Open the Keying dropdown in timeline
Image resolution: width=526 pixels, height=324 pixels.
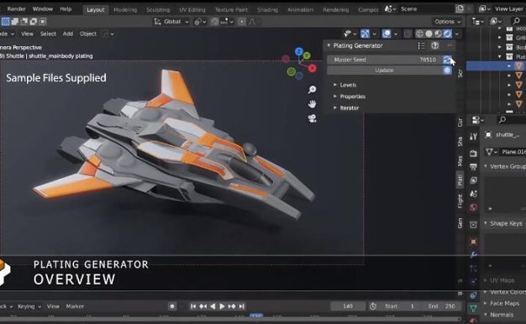coord(29,306)
